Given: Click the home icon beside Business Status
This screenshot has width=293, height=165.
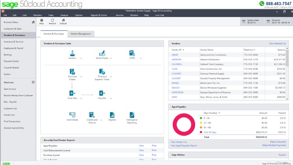Looking at the screenshot, I should [x=33, y=22].
